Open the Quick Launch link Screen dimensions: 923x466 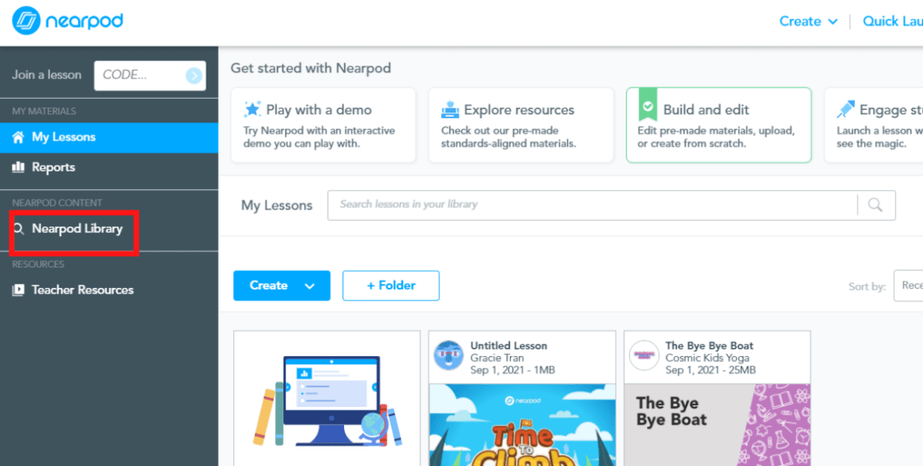pos(892,21)
